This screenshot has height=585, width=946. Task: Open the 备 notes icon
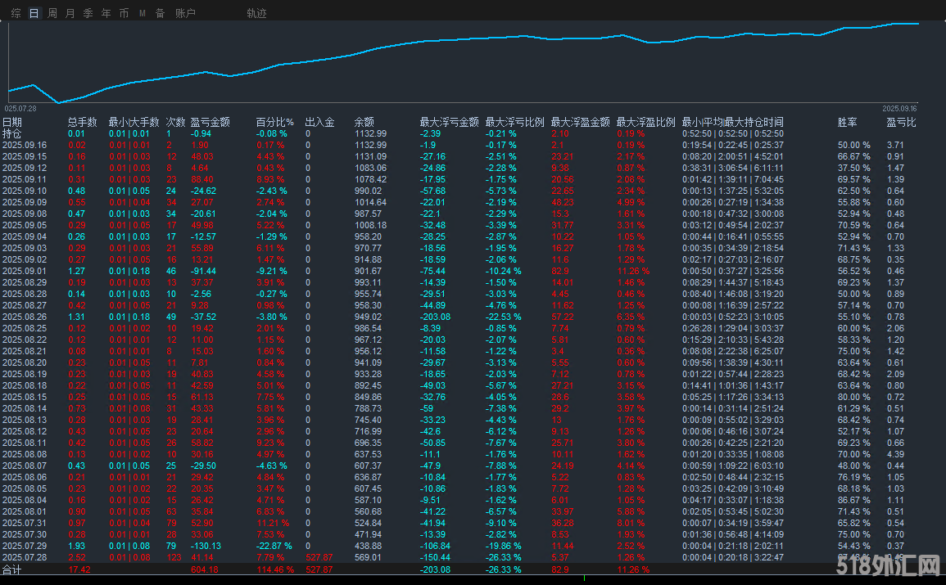159,12
